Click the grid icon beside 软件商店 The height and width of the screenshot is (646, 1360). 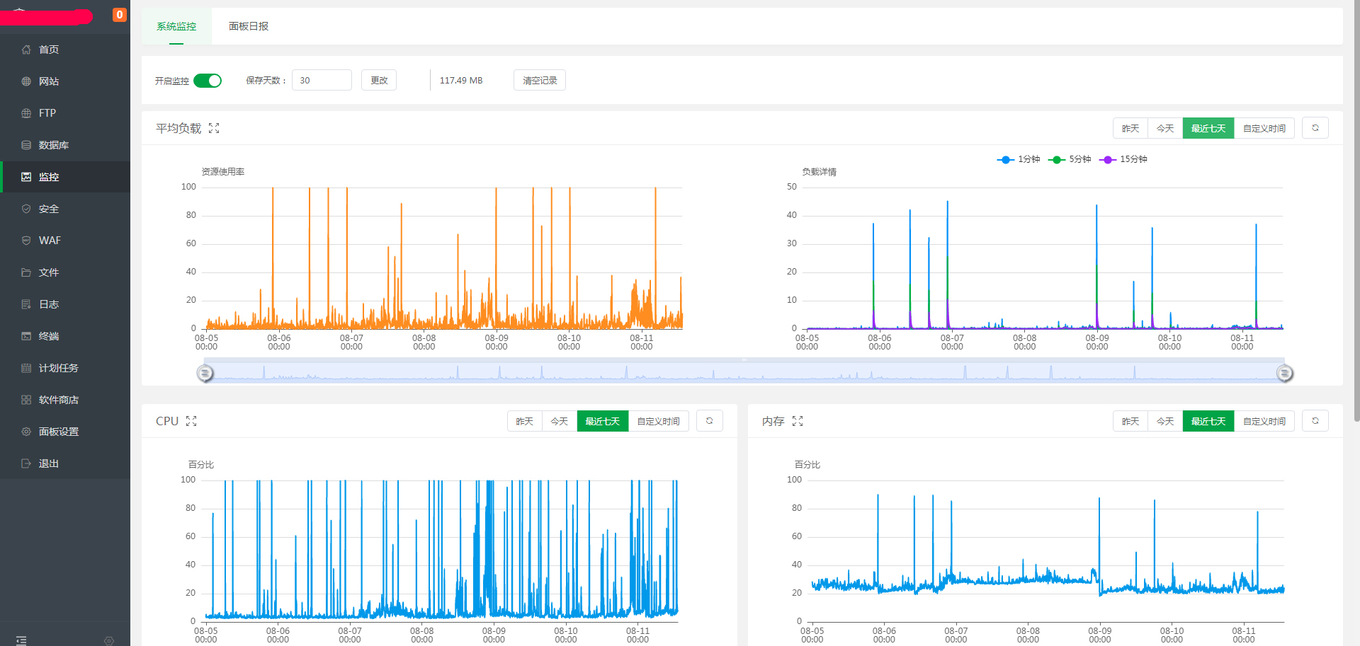(x=26, y=400)
